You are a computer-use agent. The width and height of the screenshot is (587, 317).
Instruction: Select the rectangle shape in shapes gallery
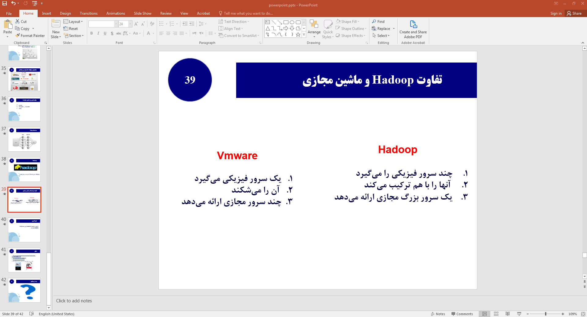(x=286, y=22)
